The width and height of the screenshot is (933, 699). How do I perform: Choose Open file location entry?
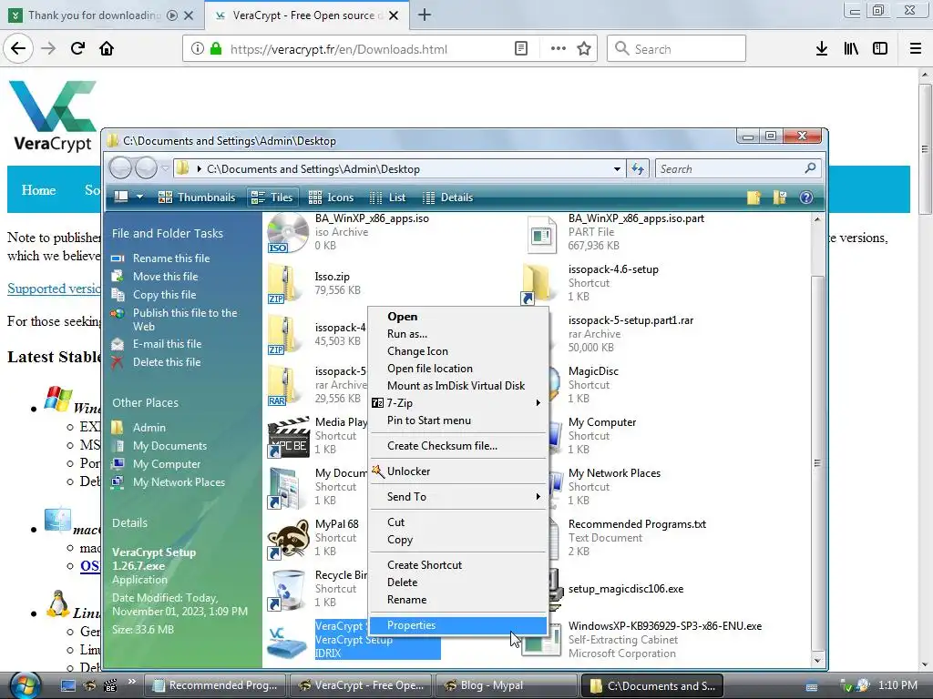(457, 369)
